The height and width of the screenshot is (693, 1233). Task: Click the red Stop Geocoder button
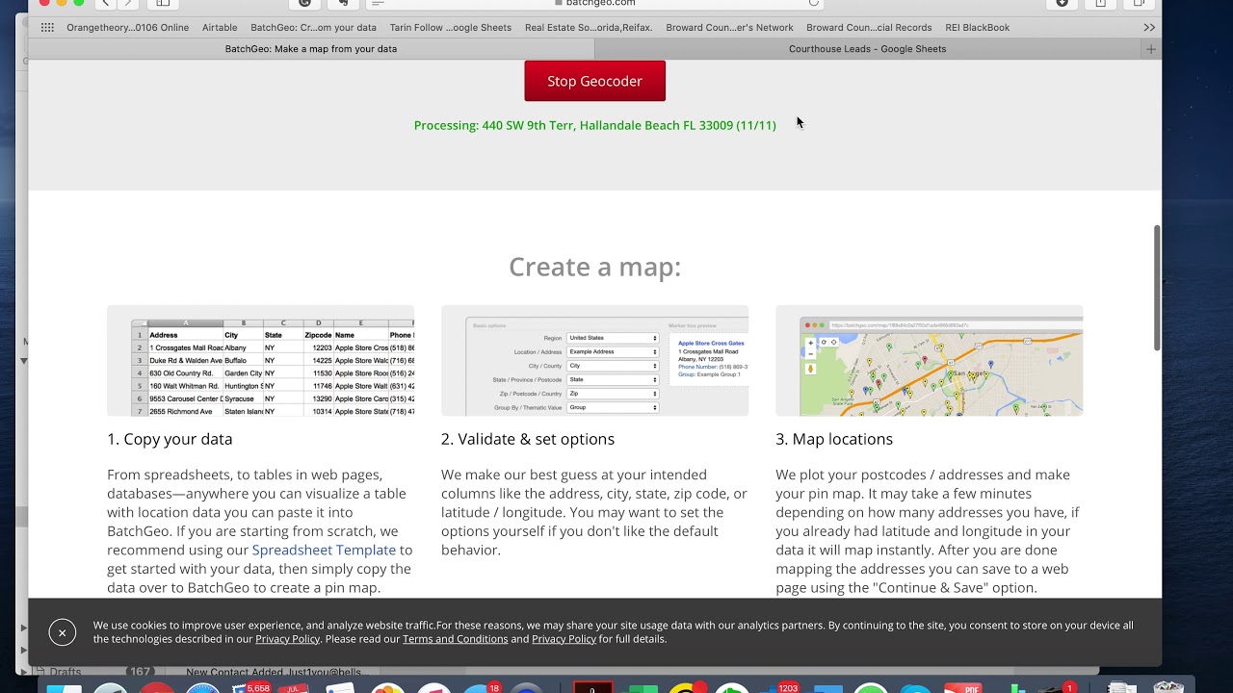tap(594, 81)
